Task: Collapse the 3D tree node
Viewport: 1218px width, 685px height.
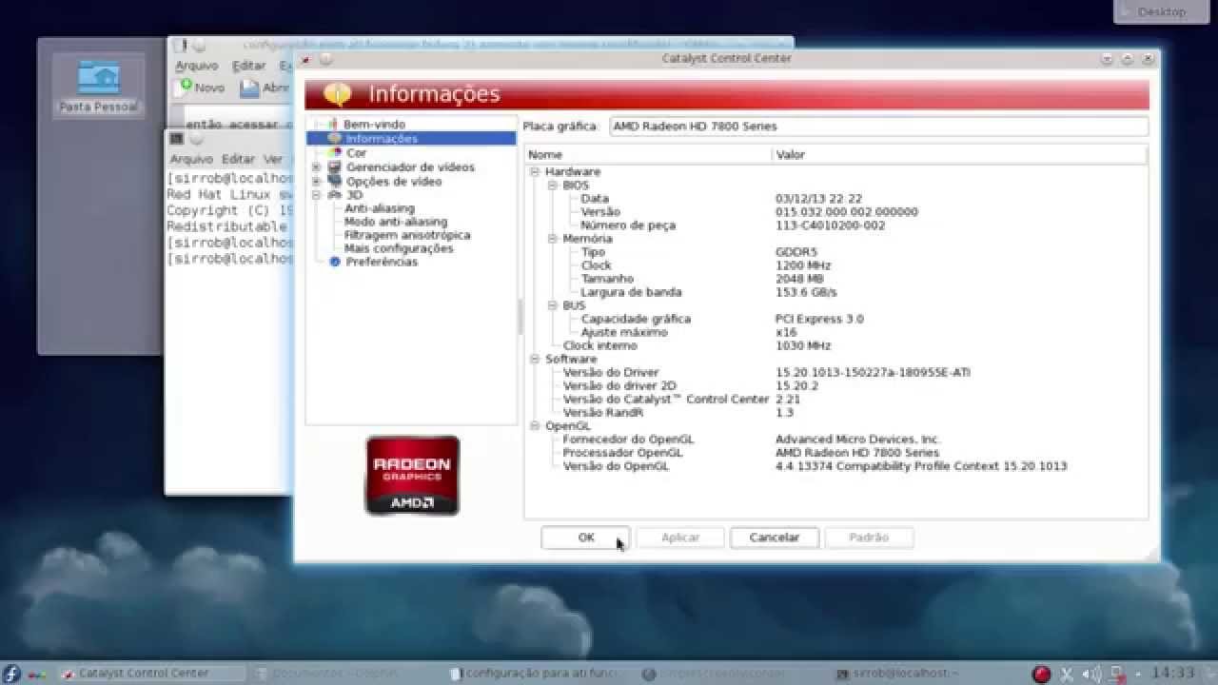Action: point(316,195)
